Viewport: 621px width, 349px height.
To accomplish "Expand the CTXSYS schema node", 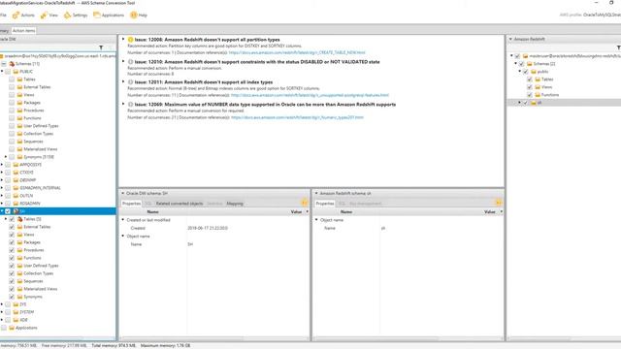I will tap(2, 173).
